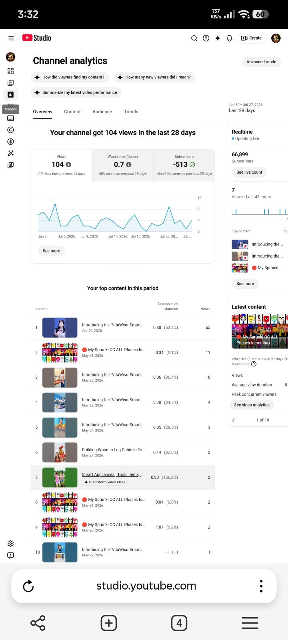Screen dimensions: 288x640
Task: Click See more in Realtime panel
Action: point(245,284)
